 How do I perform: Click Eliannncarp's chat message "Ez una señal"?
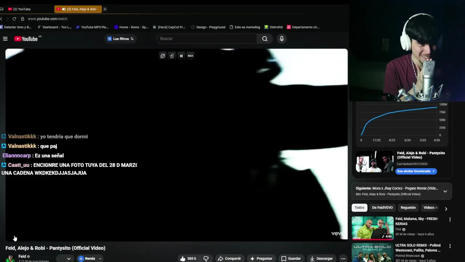(49, 155)
